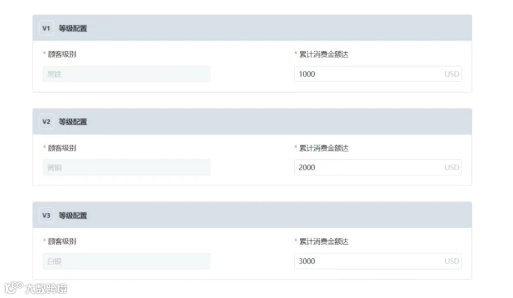The image size is (513, 298).
Task: Click the V1 level badge icon
Action: [47, 28]
